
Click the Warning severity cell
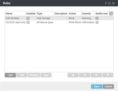86,18
